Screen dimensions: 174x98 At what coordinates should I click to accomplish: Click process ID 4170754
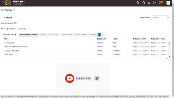100,47
